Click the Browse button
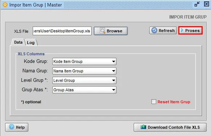The width and height of the screenshot is (211, 136). pyautogui.click(x=111, y=31)
